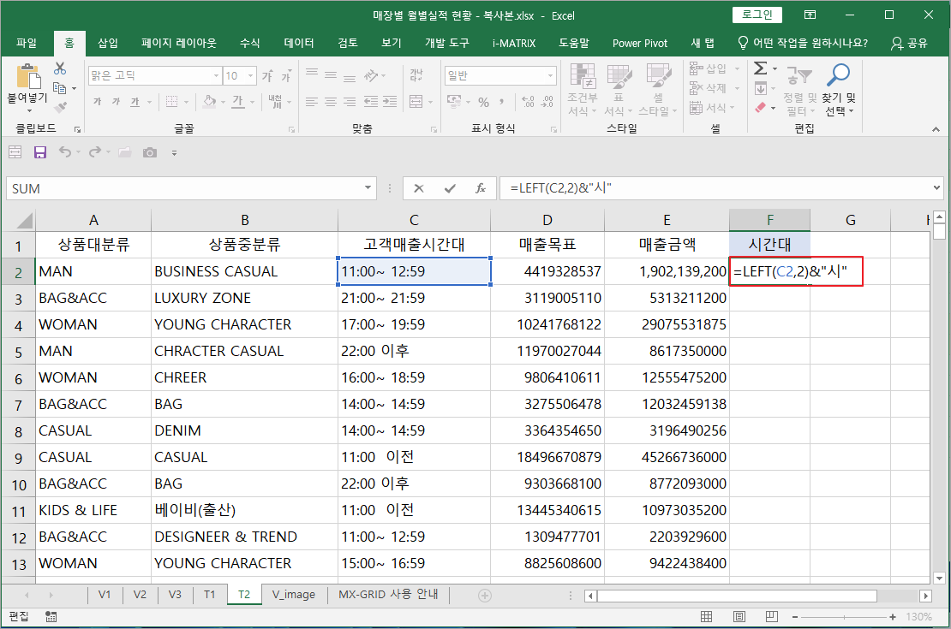951x629 pixels.
Task: Cancel formula entry with the X icon
Action: pos(419,188)
